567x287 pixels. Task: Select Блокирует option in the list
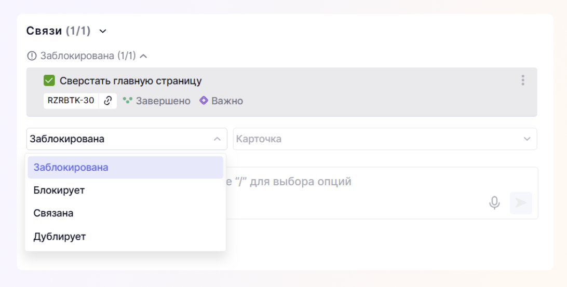coord(125,190)
